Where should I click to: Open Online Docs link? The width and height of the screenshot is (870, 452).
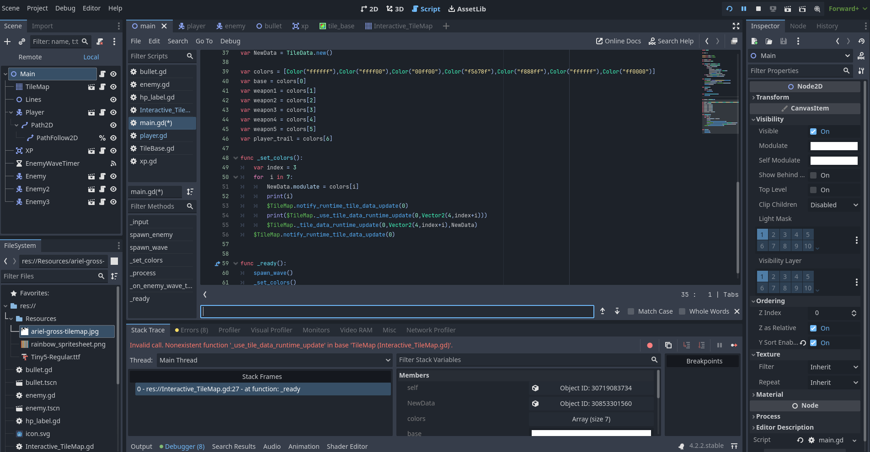[x=619, y=41]
